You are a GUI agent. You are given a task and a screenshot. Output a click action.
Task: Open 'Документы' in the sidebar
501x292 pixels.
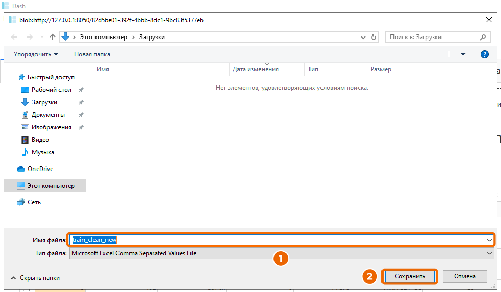pyautogui.click(x=48, y=115)
